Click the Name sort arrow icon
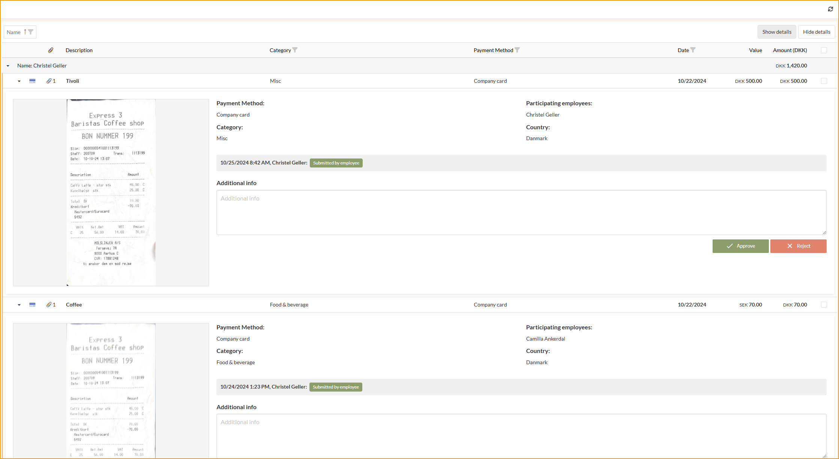This screenshot has height=459, width=839. [x=25, y=32]
